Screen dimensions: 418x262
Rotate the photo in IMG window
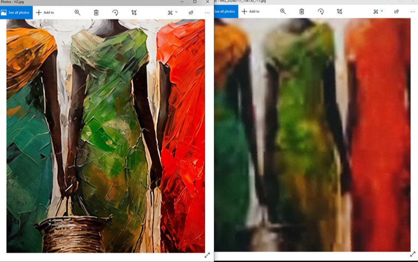[x=321, y=12]
